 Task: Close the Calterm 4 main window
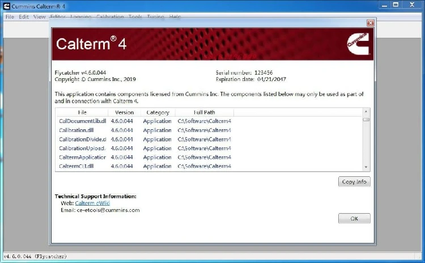tap(412, 5)
